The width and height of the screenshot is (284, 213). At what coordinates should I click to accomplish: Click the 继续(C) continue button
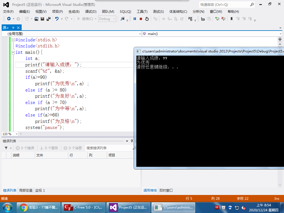pyautogui.click(x=85, y=19)
